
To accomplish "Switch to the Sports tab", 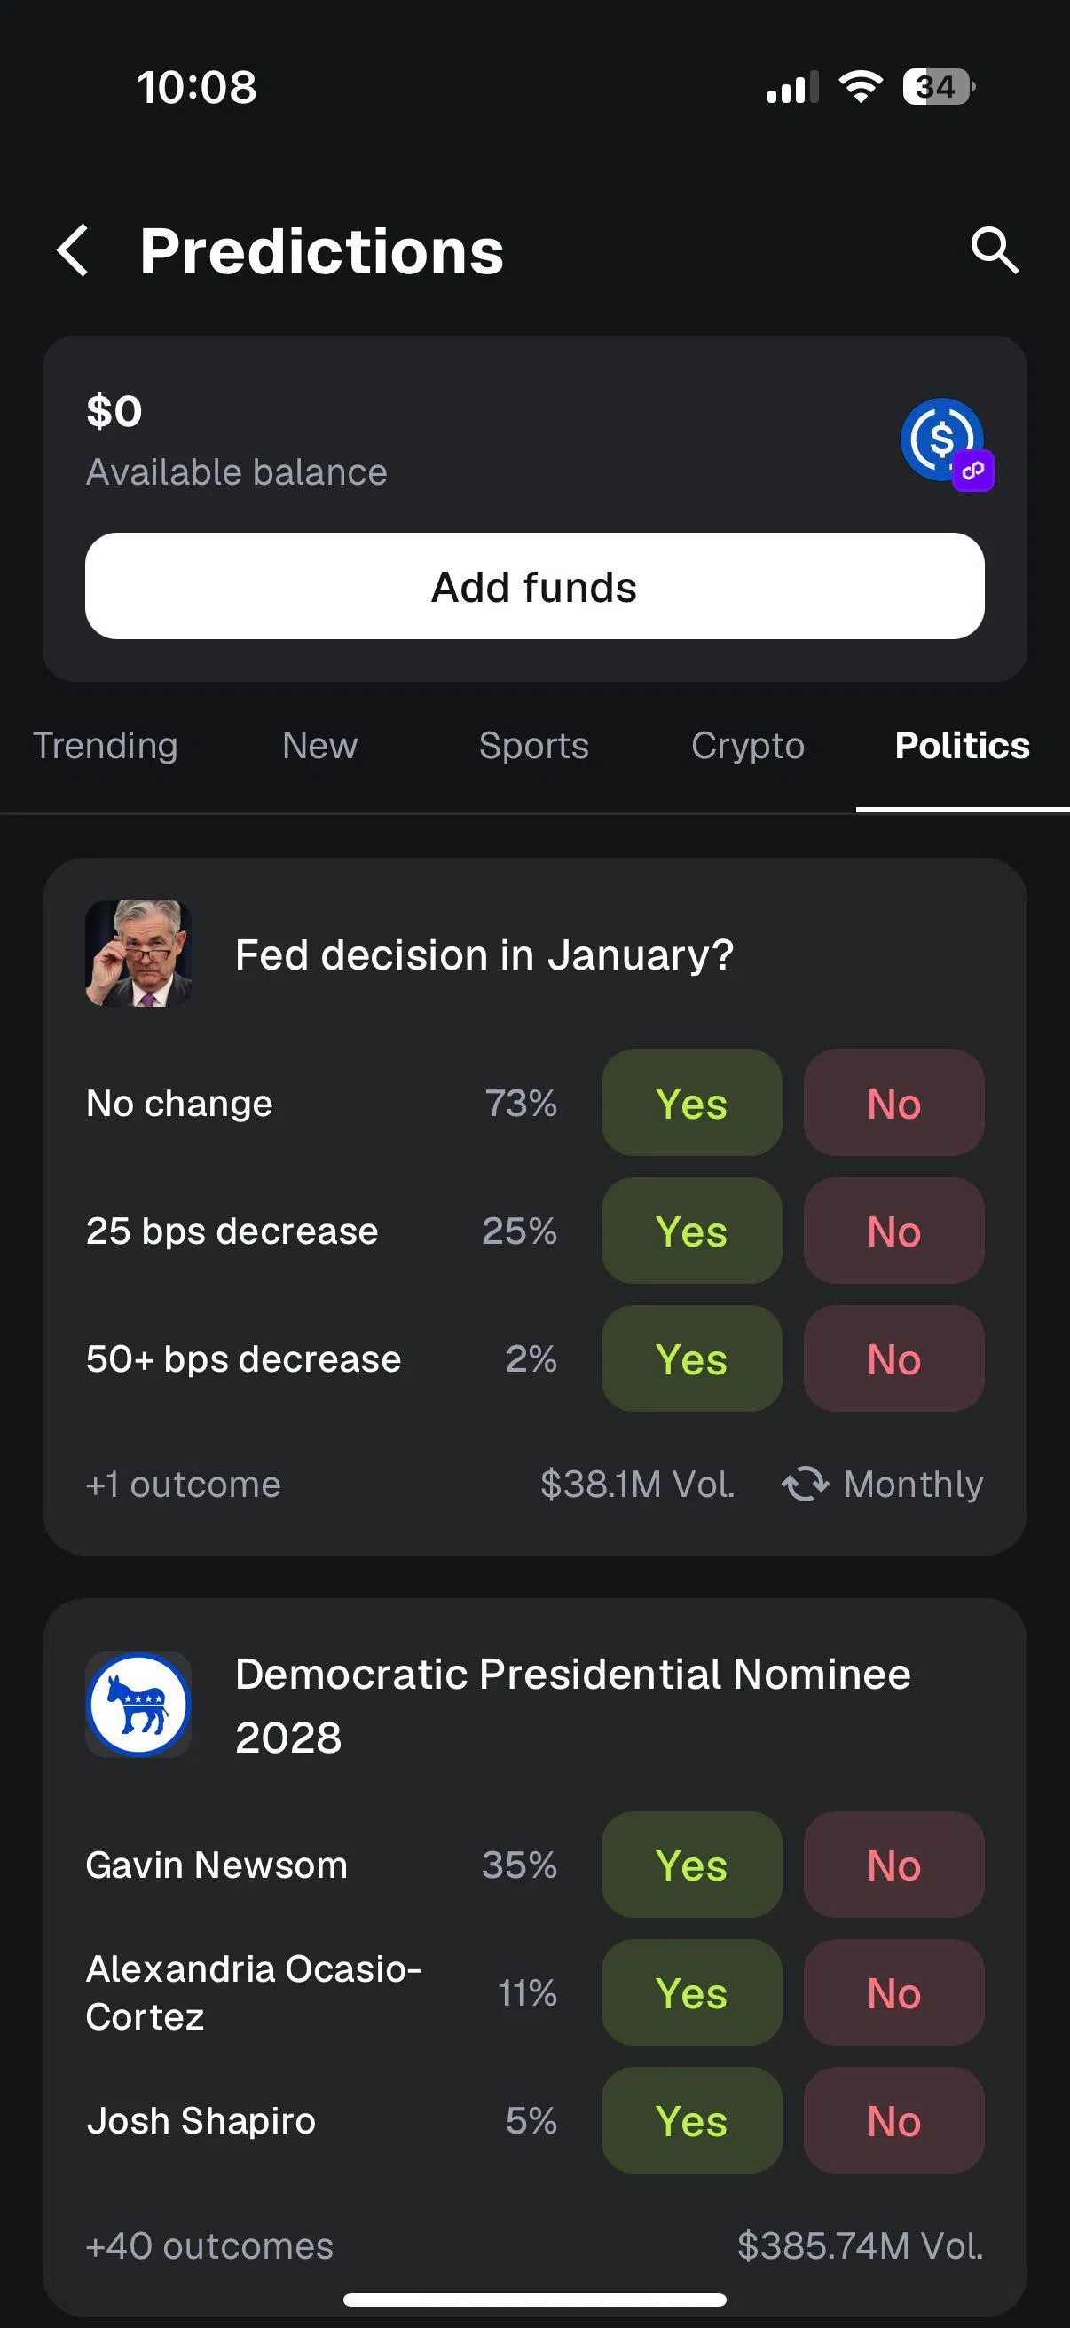I will click(533, 746).
